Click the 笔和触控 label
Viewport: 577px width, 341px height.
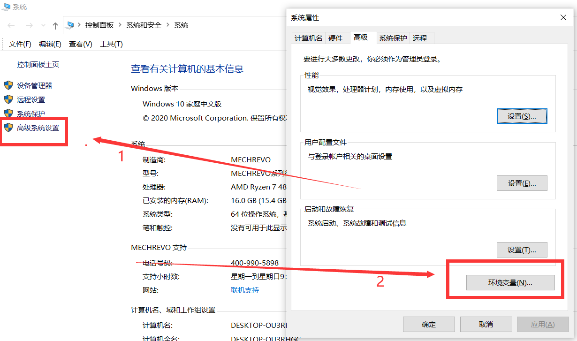[x=158, y=227]
